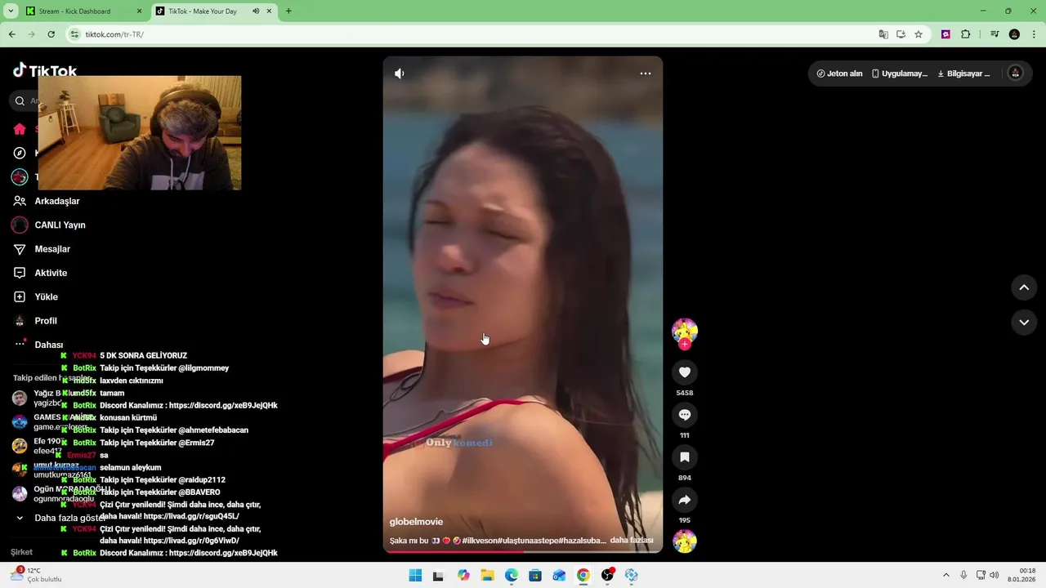Screen dimensions: 1046x588
Task: Close the Kick Dashboard tab
Action: pos(138,11)
